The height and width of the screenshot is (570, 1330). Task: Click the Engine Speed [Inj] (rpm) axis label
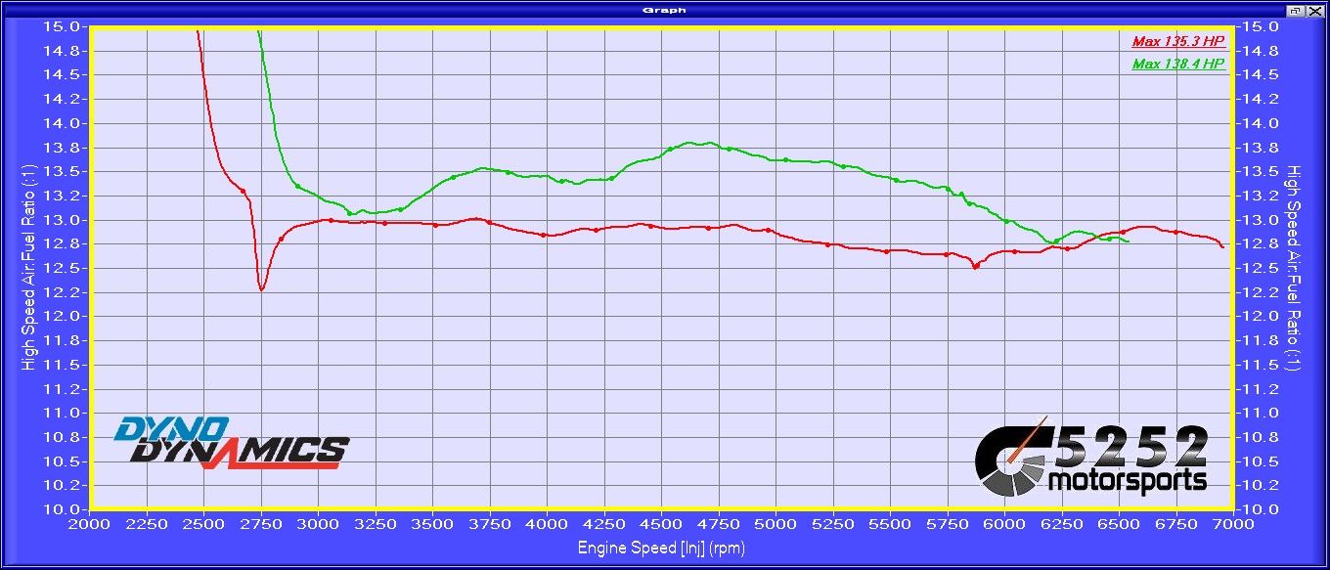click(661, 548)
